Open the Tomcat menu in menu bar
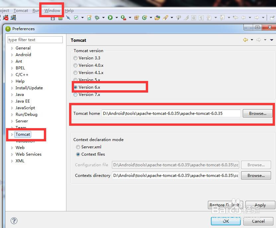 (x=21, y=11)
